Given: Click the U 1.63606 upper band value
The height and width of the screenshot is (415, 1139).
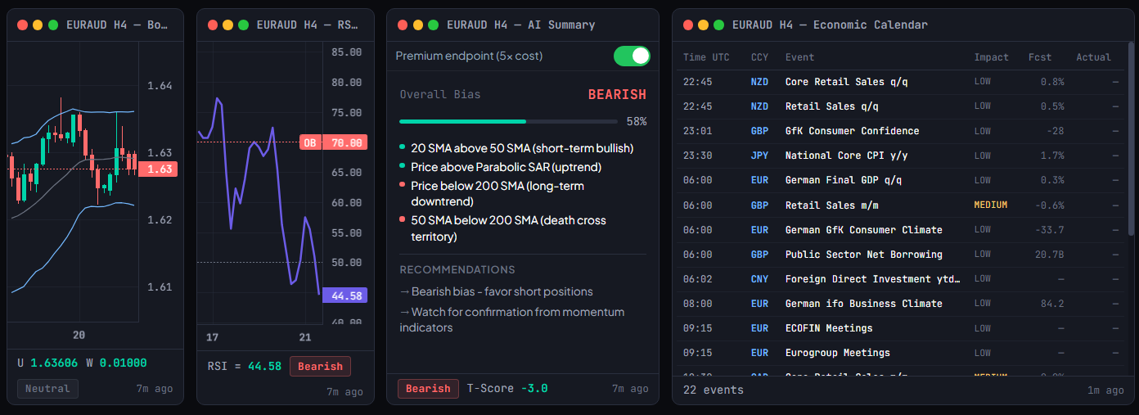Looking at the screenshot, I should [47, 363].
